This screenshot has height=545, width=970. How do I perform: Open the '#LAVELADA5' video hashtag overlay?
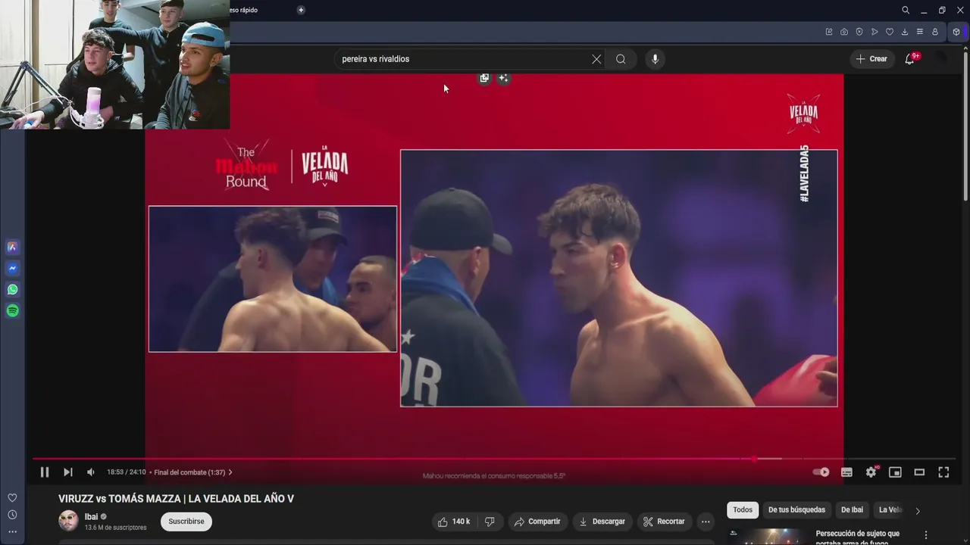[804, 173]
